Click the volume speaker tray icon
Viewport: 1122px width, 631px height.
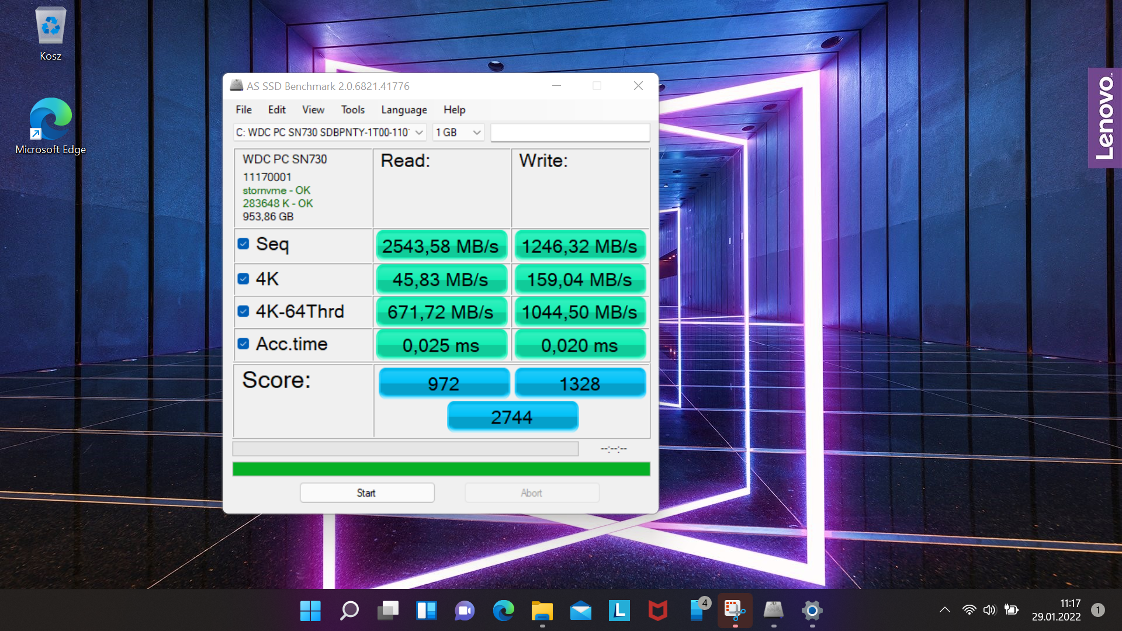tap(989, 610)
